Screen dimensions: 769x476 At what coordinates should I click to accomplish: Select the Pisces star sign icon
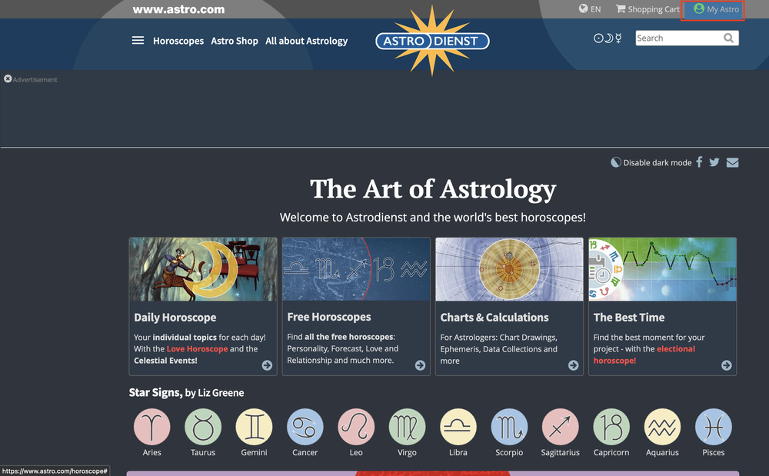713,427
